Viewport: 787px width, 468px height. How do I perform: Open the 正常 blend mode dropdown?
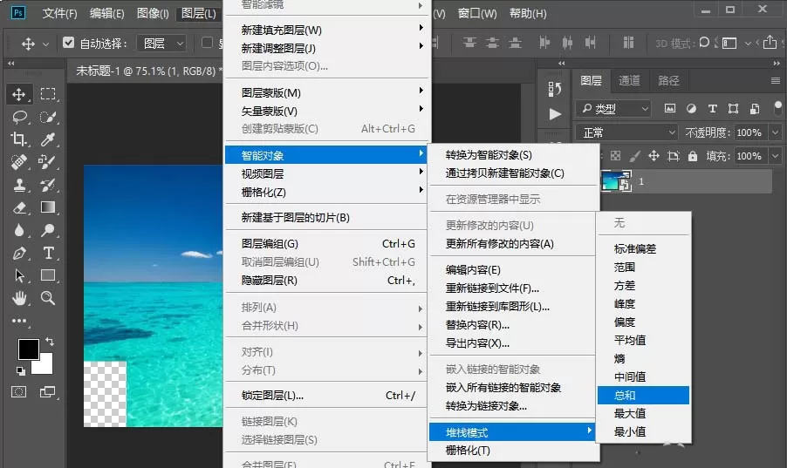point(626,133)
